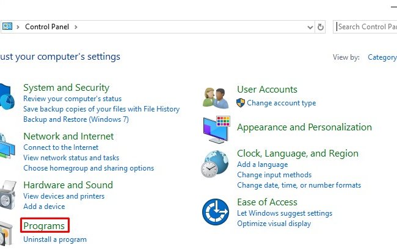This screenshot has width=397, height=251.
Task: Open the Appearance and Personalization monitor icon
Action: 216,130
